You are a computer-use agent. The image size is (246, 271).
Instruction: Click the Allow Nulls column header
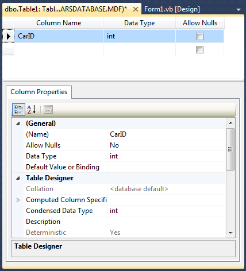200,23
